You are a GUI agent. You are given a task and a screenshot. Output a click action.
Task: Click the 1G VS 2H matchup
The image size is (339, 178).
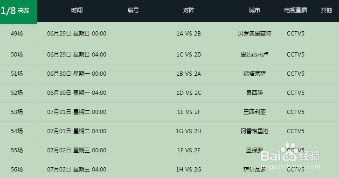click(x=189, y=131)
